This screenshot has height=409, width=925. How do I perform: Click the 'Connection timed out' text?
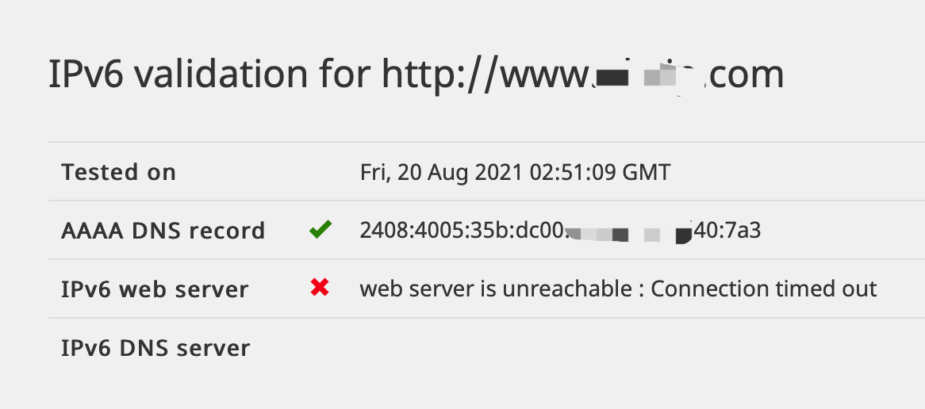[764, 289]
